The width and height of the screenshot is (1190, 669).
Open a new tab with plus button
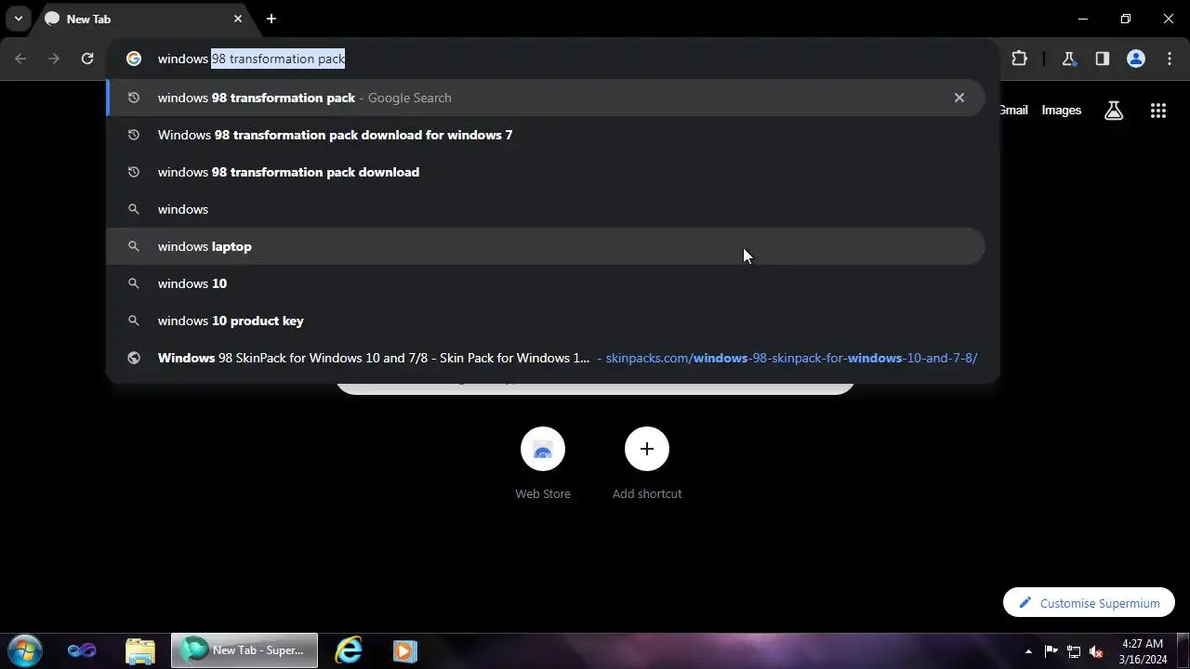[x=271, y=19]
